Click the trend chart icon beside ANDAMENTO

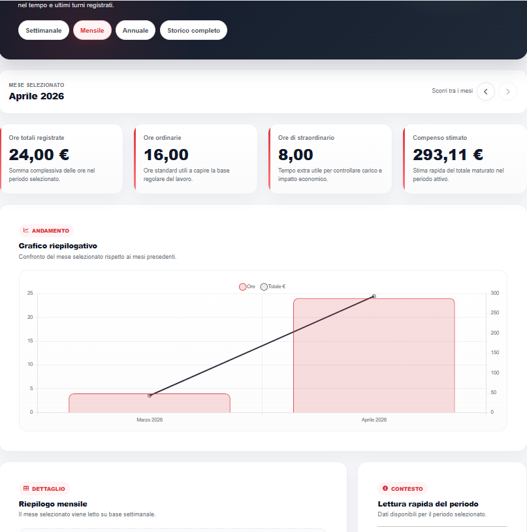[x=25, y=230]
